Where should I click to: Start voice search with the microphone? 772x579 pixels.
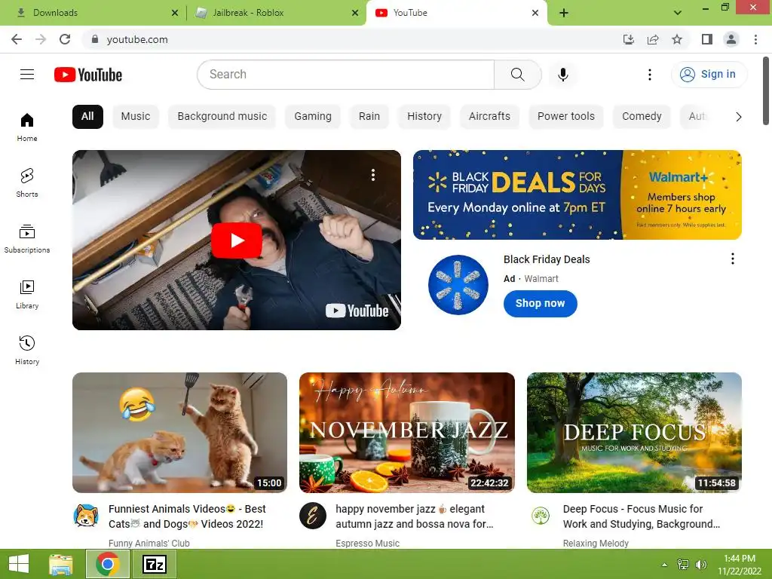(562, 75)
